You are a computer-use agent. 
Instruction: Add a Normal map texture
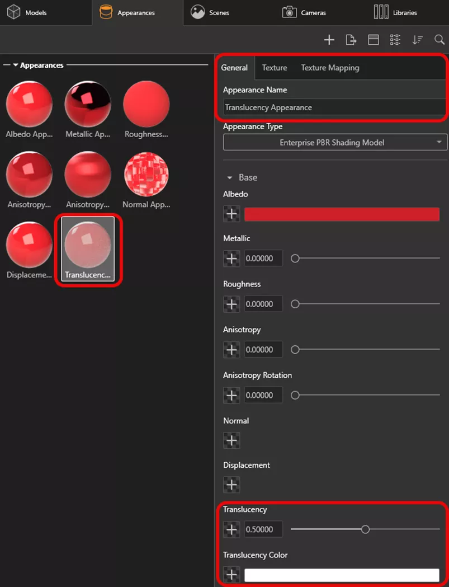pyautogui.click(x=231, y=440)
